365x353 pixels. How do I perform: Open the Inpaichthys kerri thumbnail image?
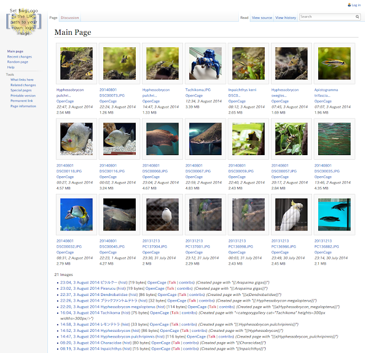(249, 63)
